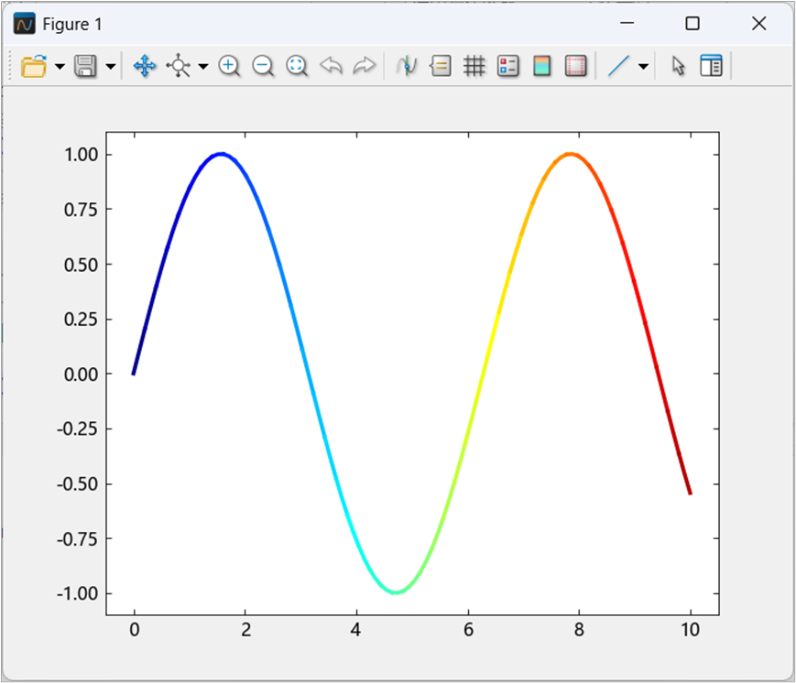The height and width of the screenshot is (683, 796).
Task: Click the annotation label icon
Action: (441, 66)
